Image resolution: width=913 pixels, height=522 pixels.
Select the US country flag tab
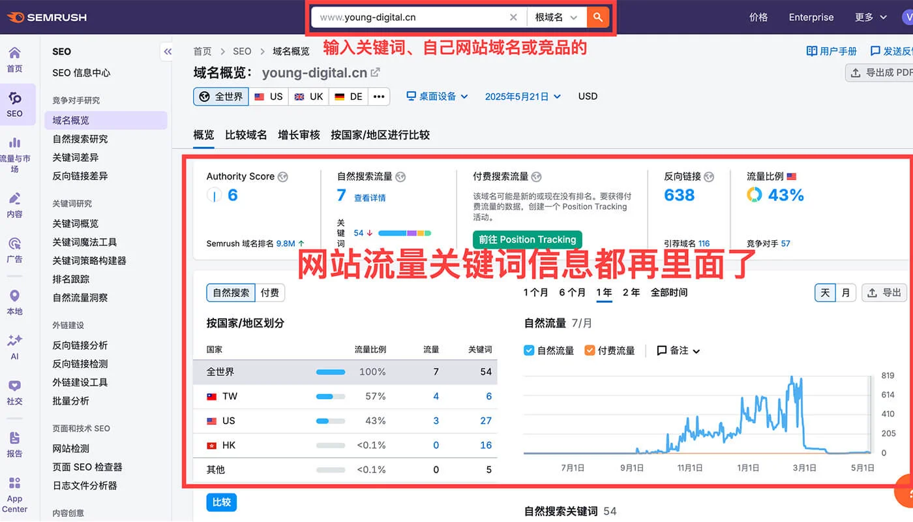coord(269,96)
